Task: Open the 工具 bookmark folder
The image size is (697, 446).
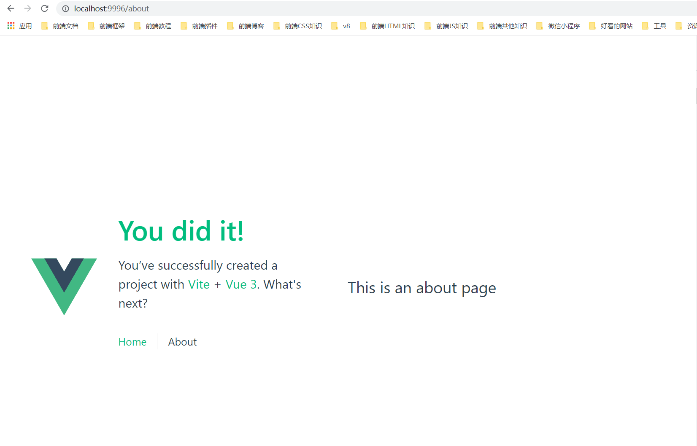Action: pos(654,26)
